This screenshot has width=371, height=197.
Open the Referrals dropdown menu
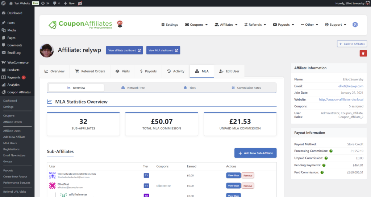(255, 25)
